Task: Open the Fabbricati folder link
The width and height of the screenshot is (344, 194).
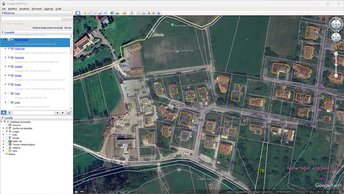Action: [20, 49]
